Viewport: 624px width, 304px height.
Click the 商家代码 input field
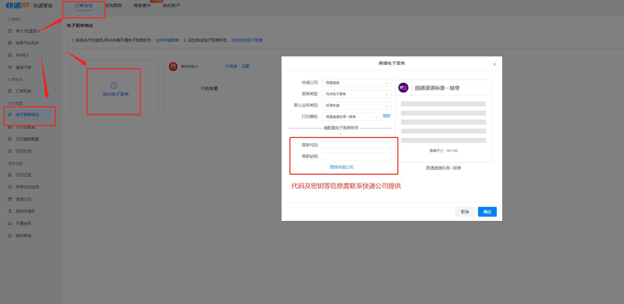point(356,145)
